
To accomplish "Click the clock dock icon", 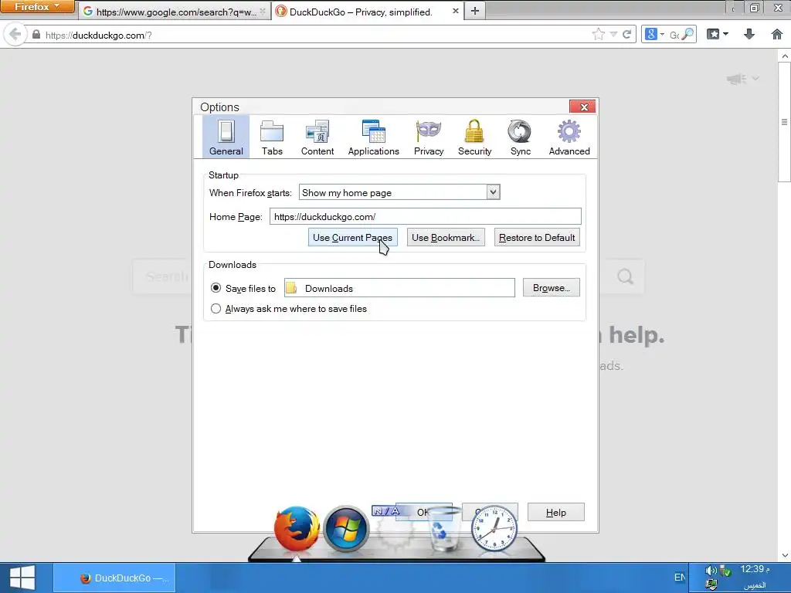I will [494, 528].
